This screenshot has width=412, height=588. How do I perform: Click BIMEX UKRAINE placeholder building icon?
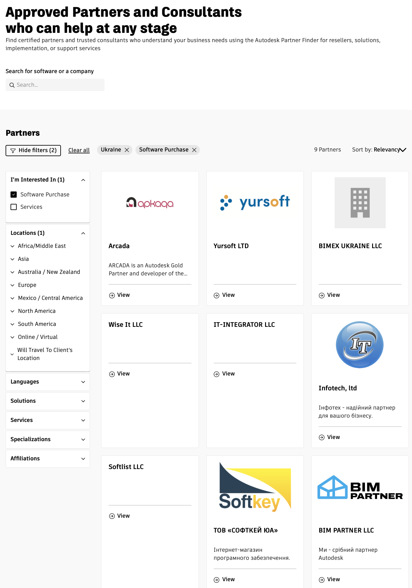coord(360,203)
